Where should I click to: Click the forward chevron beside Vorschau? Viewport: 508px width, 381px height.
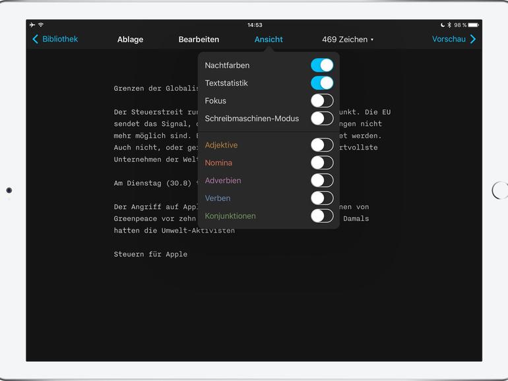pos(473,39)
